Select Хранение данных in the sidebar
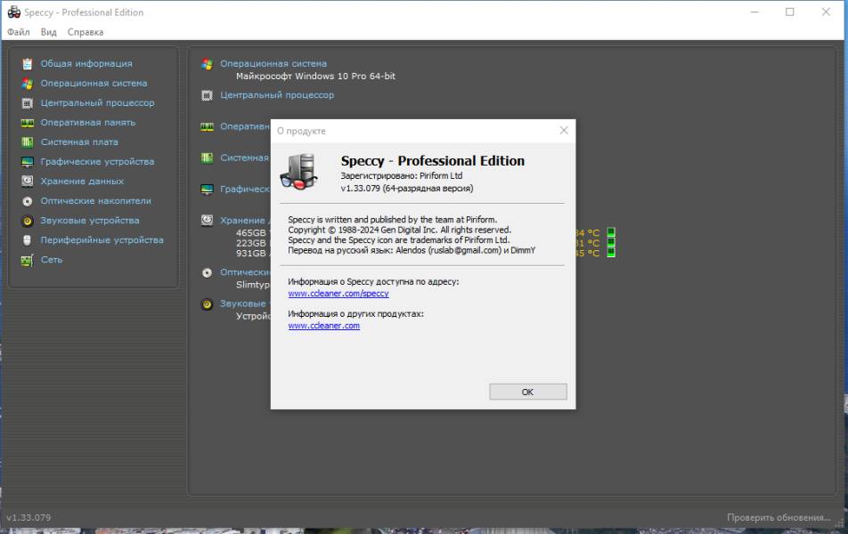 click(82, 181)
